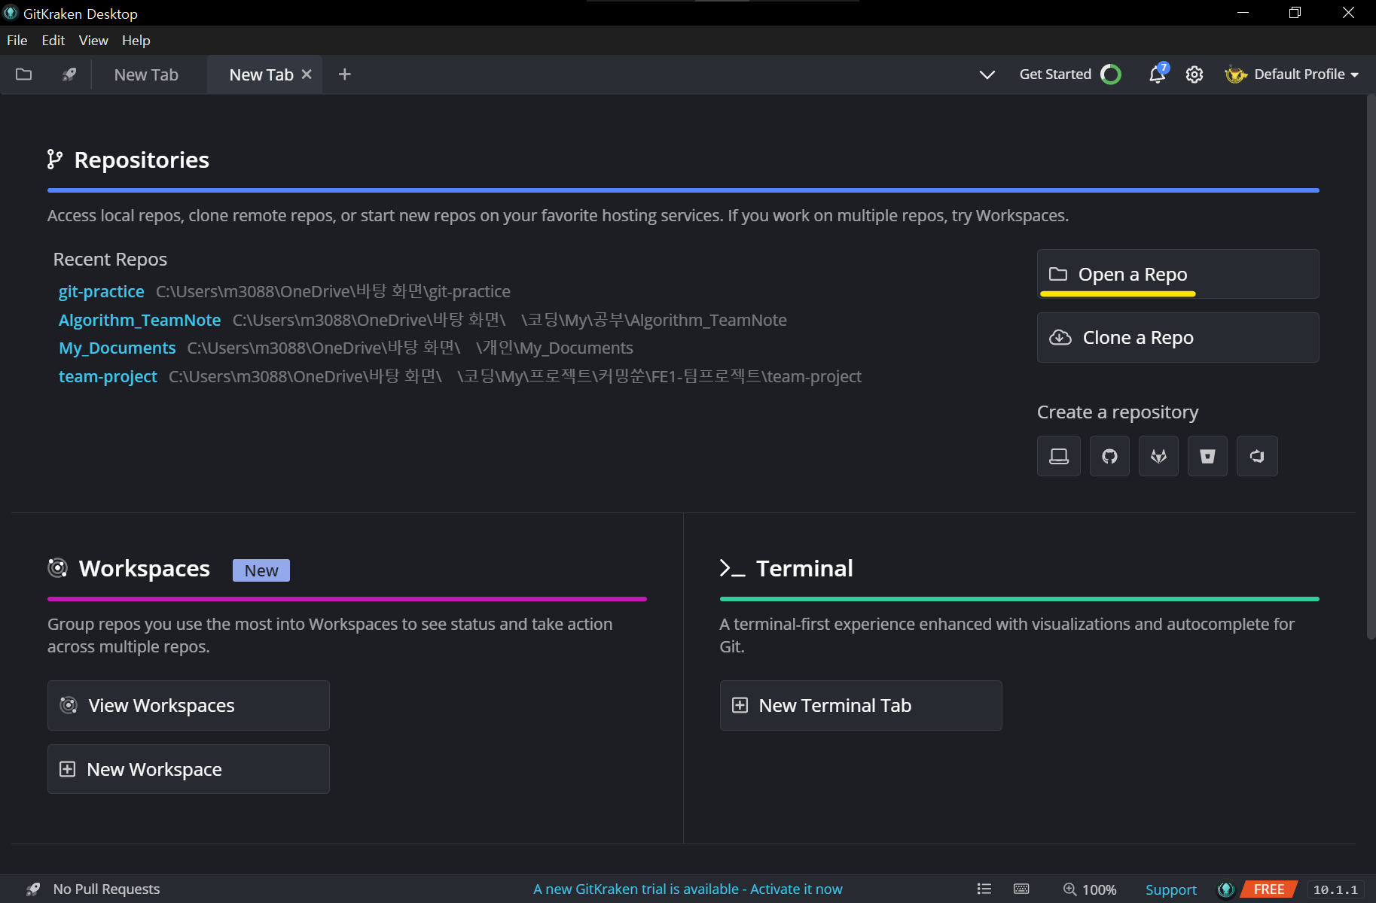
Task: Add a new tab with plus icon
Action: click(345, 74)
